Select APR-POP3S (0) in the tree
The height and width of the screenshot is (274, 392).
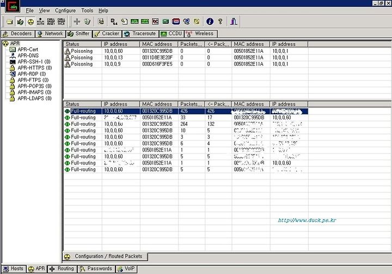point(34,86)
